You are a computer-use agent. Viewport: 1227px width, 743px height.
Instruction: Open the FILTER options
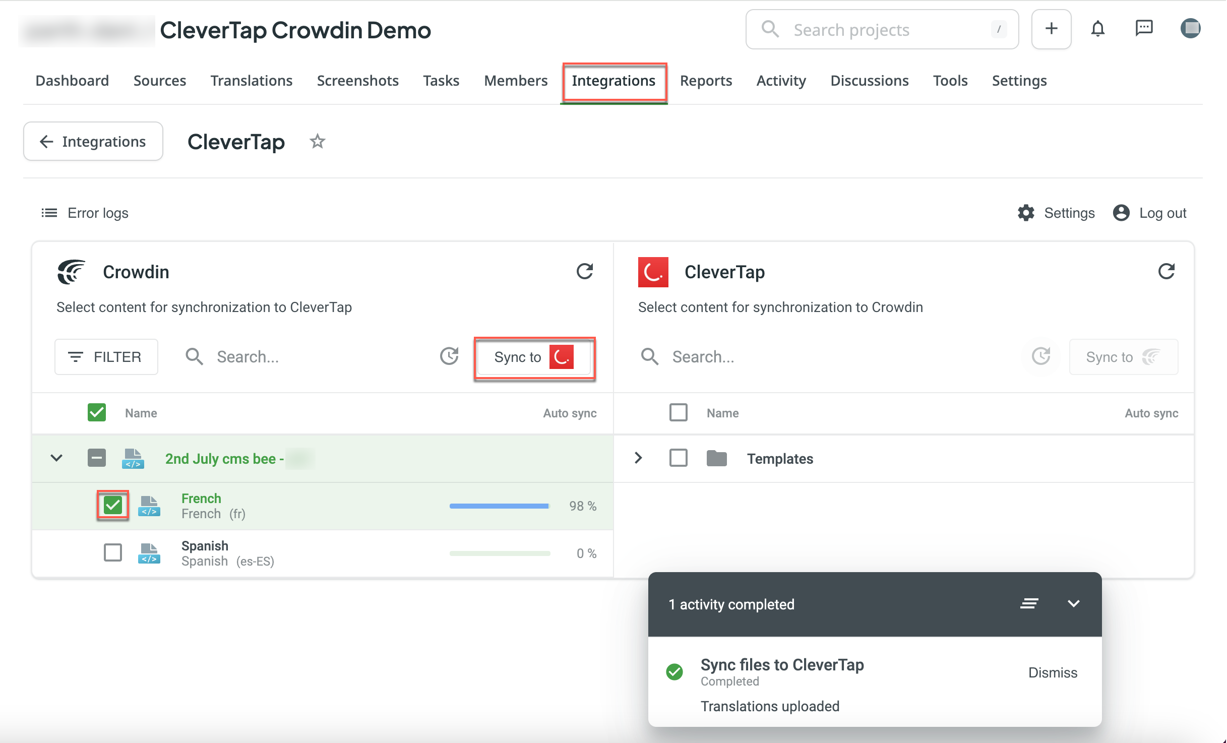pyautogui.click(x=106, y=357)
